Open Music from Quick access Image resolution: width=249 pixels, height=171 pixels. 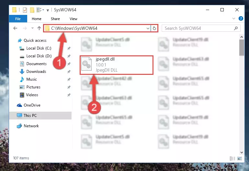pyautogui.click(x=31, y=79)
